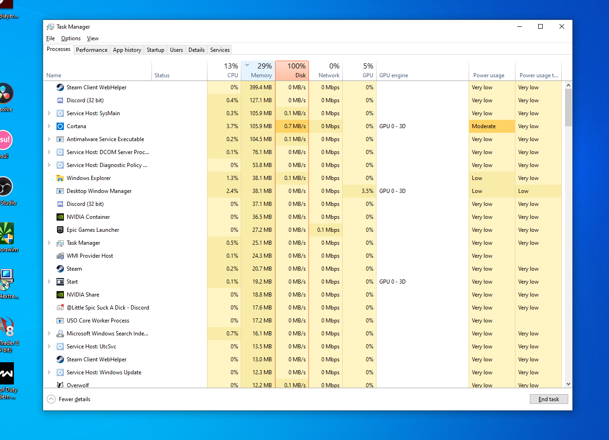609x440 pixels.
Task: Click the Discord (32 bit) 127.1 MB icon
Action: pyautogui.click(x=60, y=100)
